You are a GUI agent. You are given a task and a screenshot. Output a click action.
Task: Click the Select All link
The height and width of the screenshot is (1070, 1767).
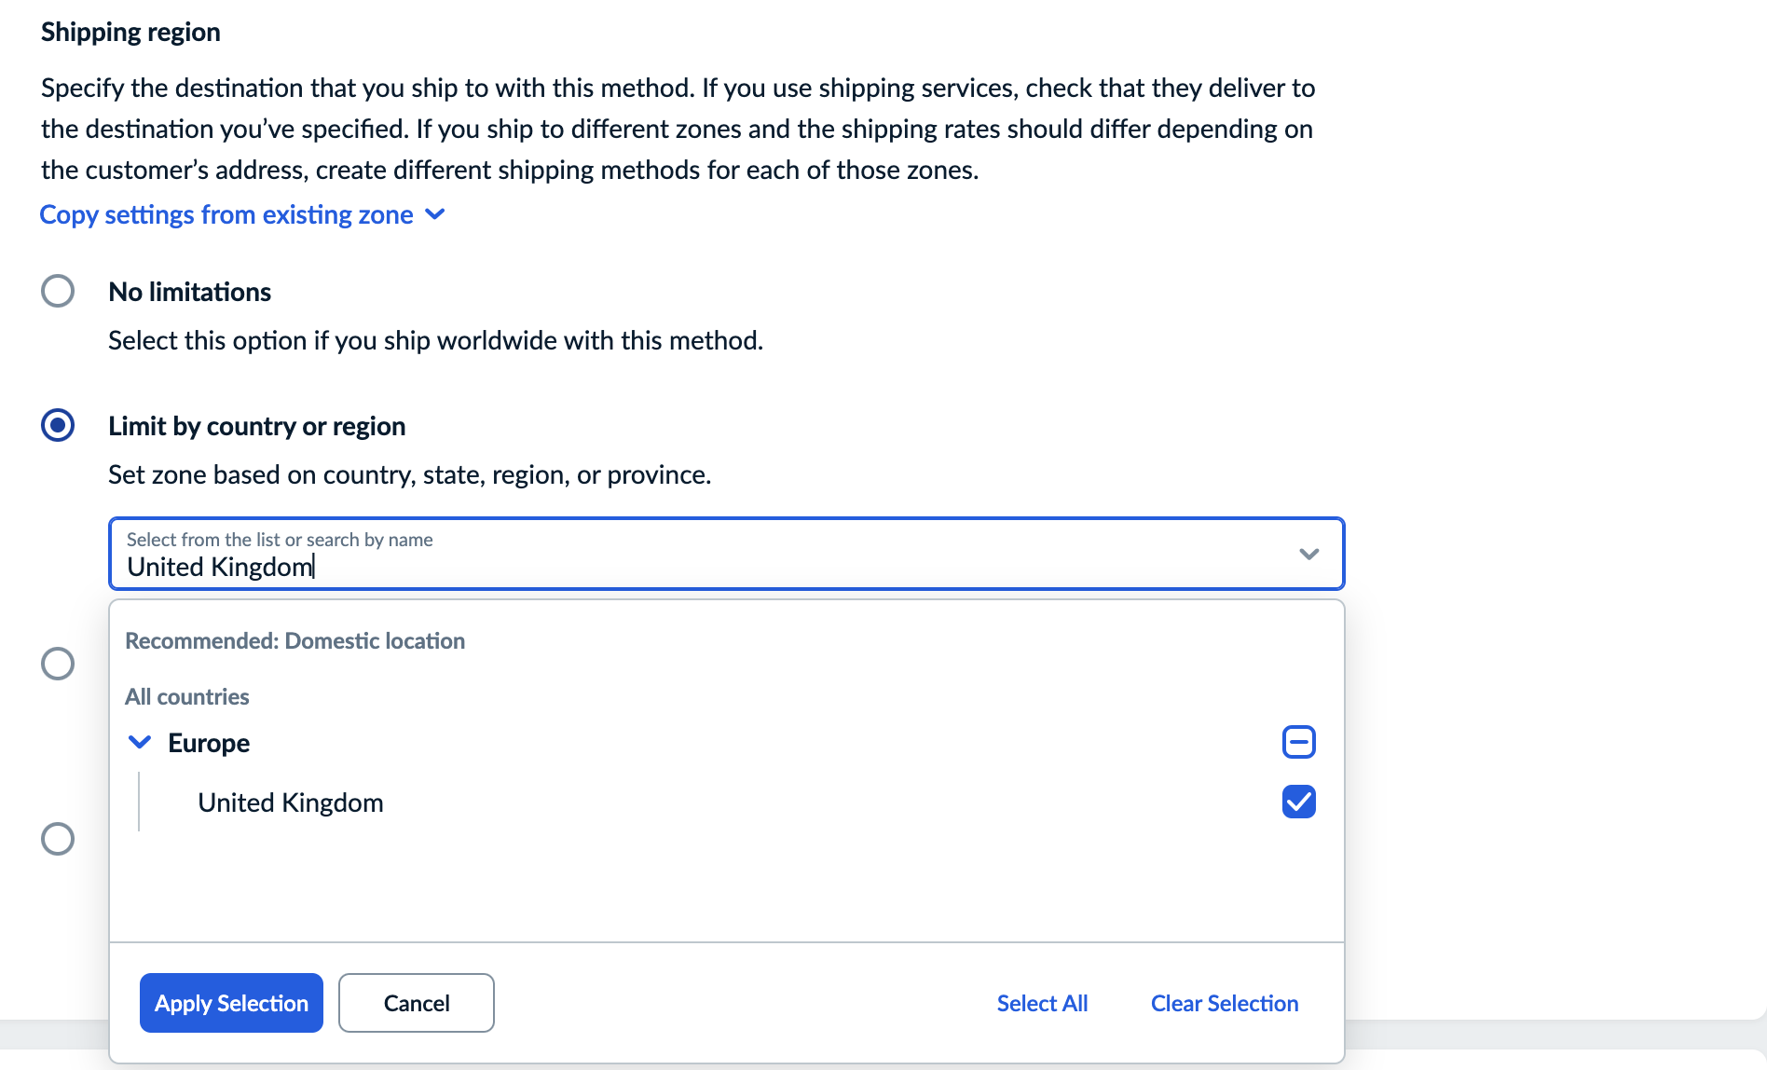(x=1042, y=1003)
